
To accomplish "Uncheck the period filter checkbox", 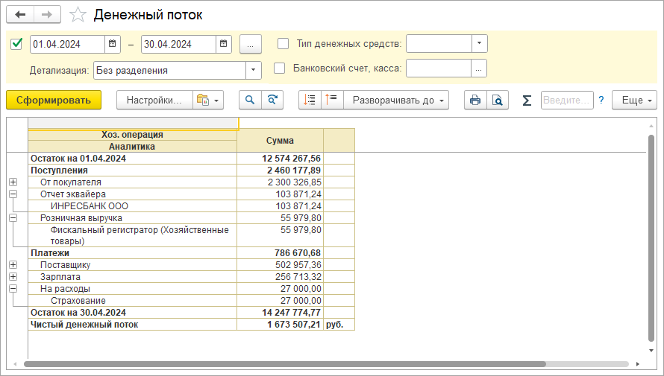I will click(x=16, y=44).
